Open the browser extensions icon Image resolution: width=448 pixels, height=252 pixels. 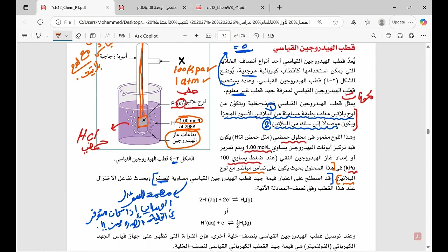tap(353, 22)
